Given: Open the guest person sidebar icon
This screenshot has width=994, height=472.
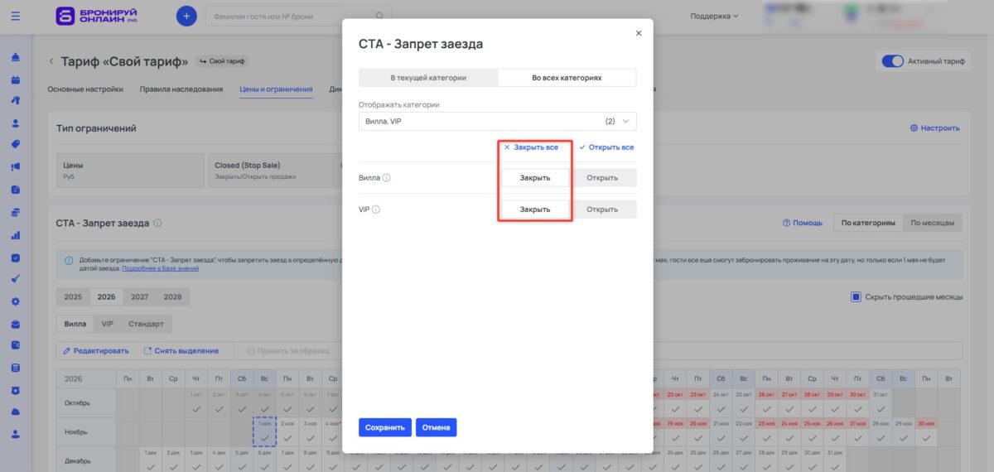Looking at the screenshot, I should click(x=16, y=123).
